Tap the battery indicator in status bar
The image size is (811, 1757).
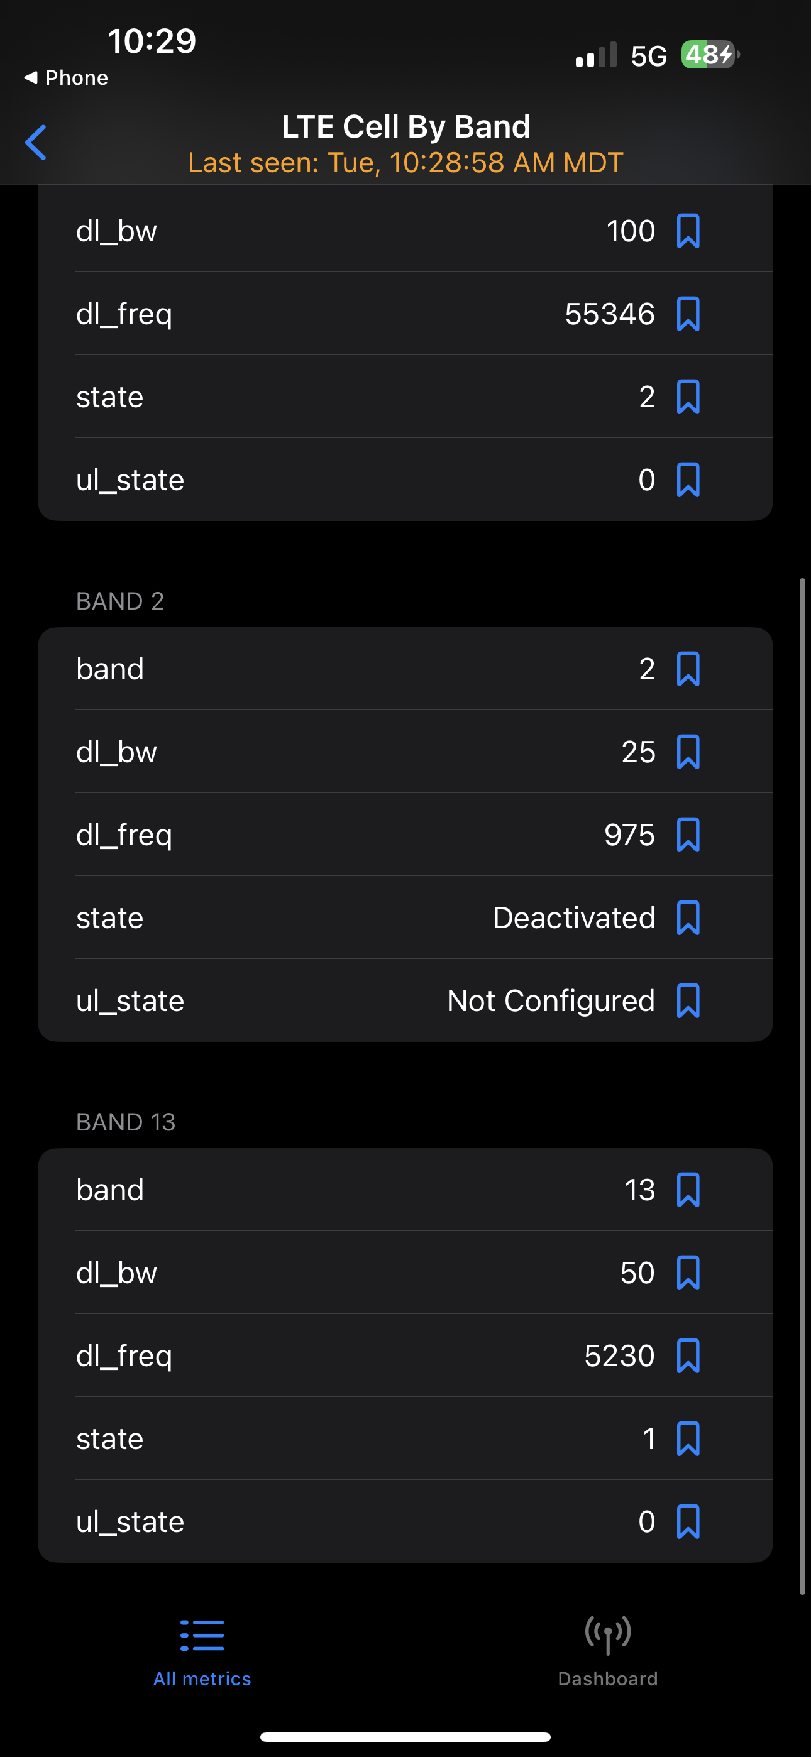[x=710, y=55]
